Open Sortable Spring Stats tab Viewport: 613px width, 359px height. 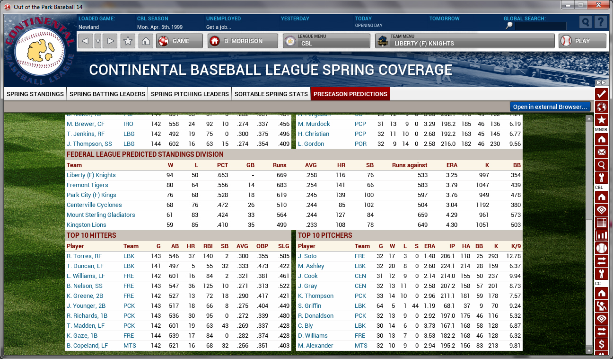pos(271,94)
